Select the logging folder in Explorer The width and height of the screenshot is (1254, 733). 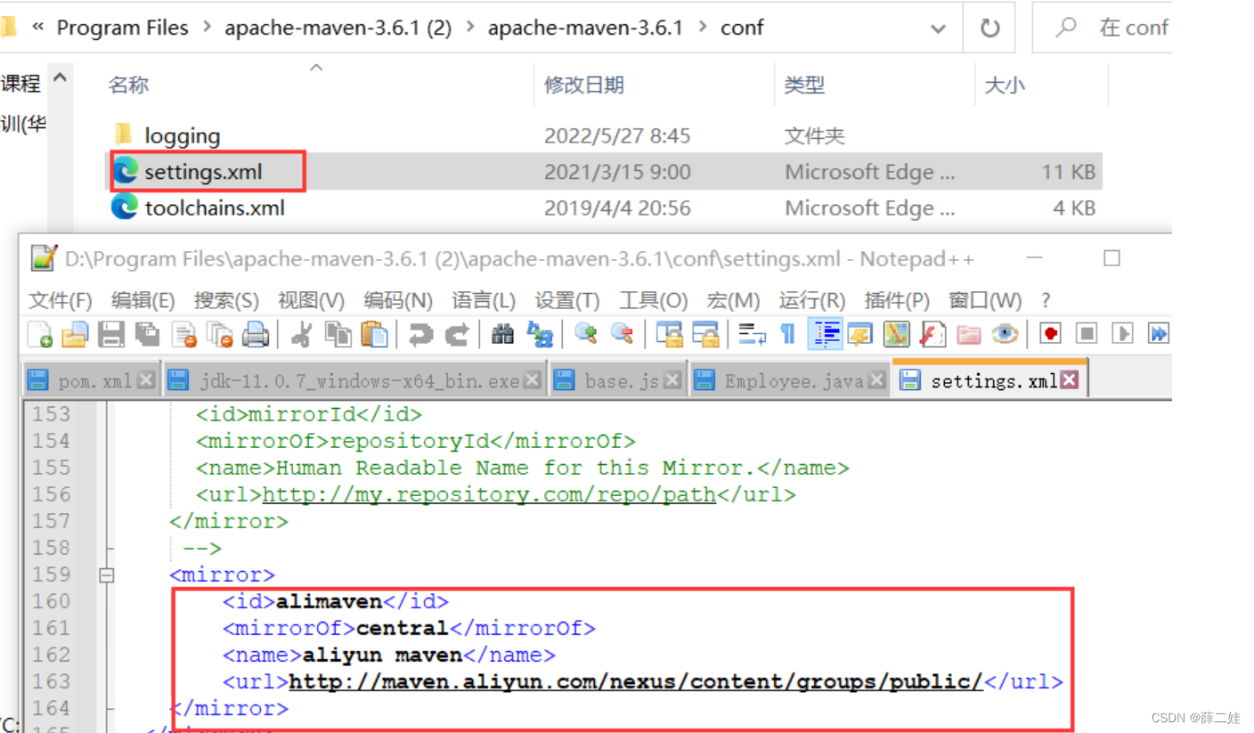click(183, 136)
